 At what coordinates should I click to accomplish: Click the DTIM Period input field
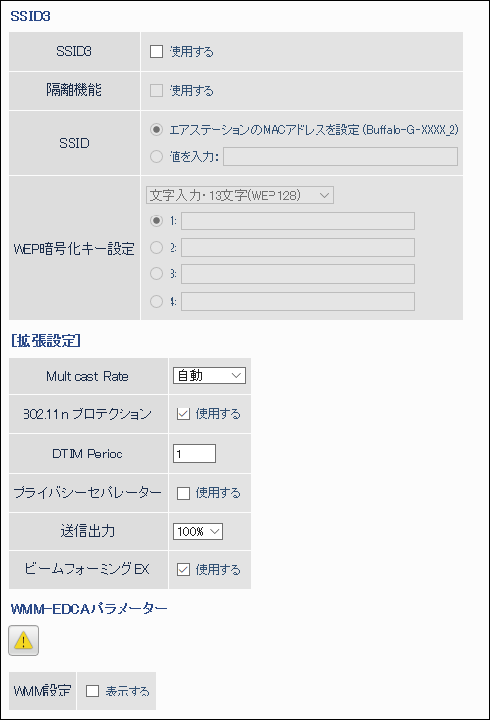point(194,454)
